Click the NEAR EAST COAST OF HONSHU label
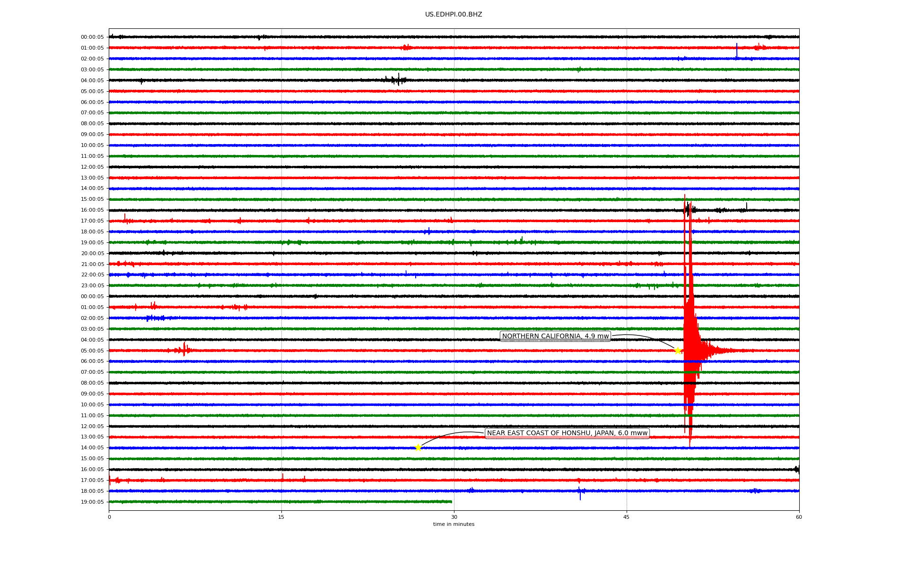 click(x=567, y=433)
